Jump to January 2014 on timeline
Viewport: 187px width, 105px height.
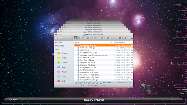[x=176, y=64]
